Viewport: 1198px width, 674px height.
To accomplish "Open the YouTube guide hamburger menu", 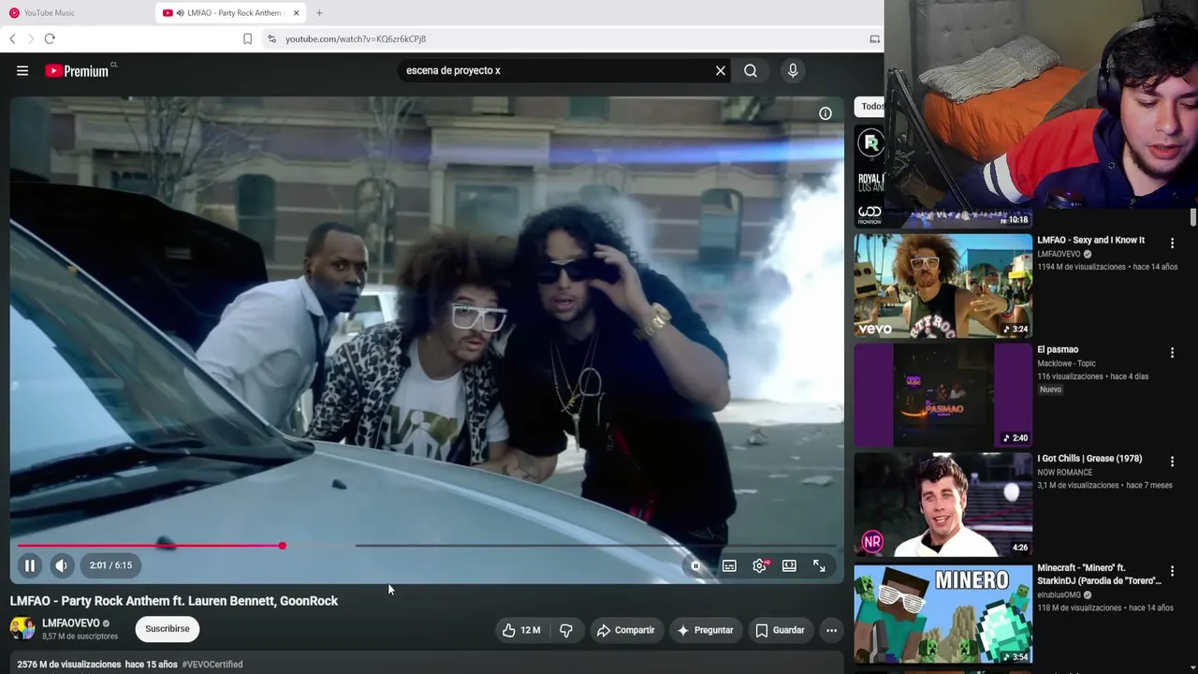I will (22, 70).
